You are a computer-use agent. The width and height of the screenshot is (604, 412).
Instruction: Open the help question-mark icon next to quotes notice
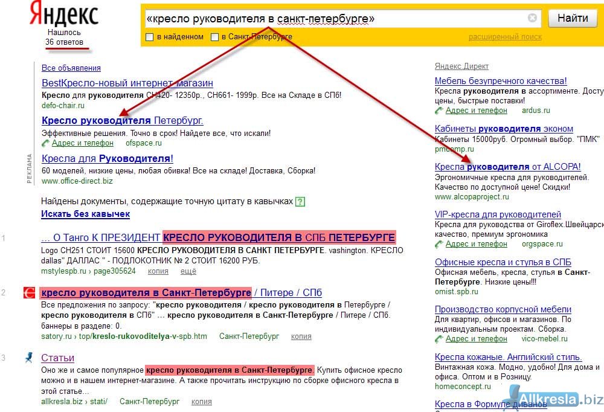coord(300,202)
